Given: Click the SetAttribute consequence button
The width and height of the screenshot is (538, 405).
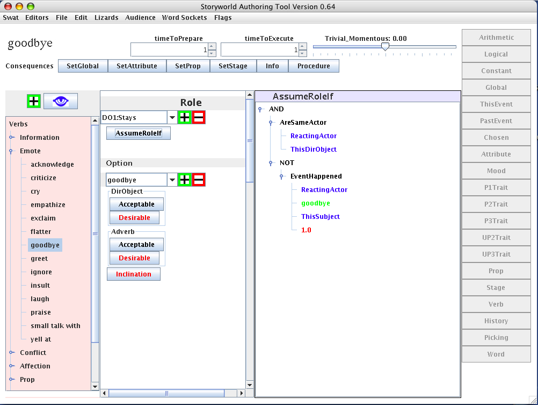Looking at the screenshot, I should pos(137,66).
